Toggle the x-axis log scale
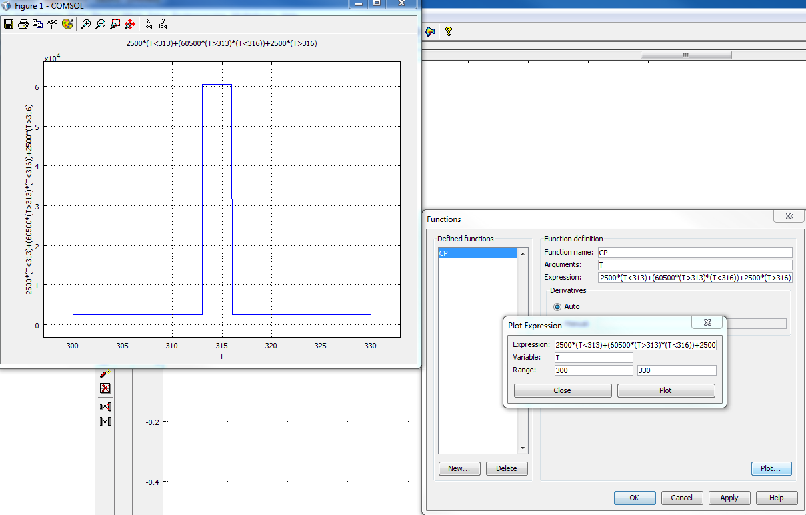Screen dimensions: 806x515 [x=148, y=24]
